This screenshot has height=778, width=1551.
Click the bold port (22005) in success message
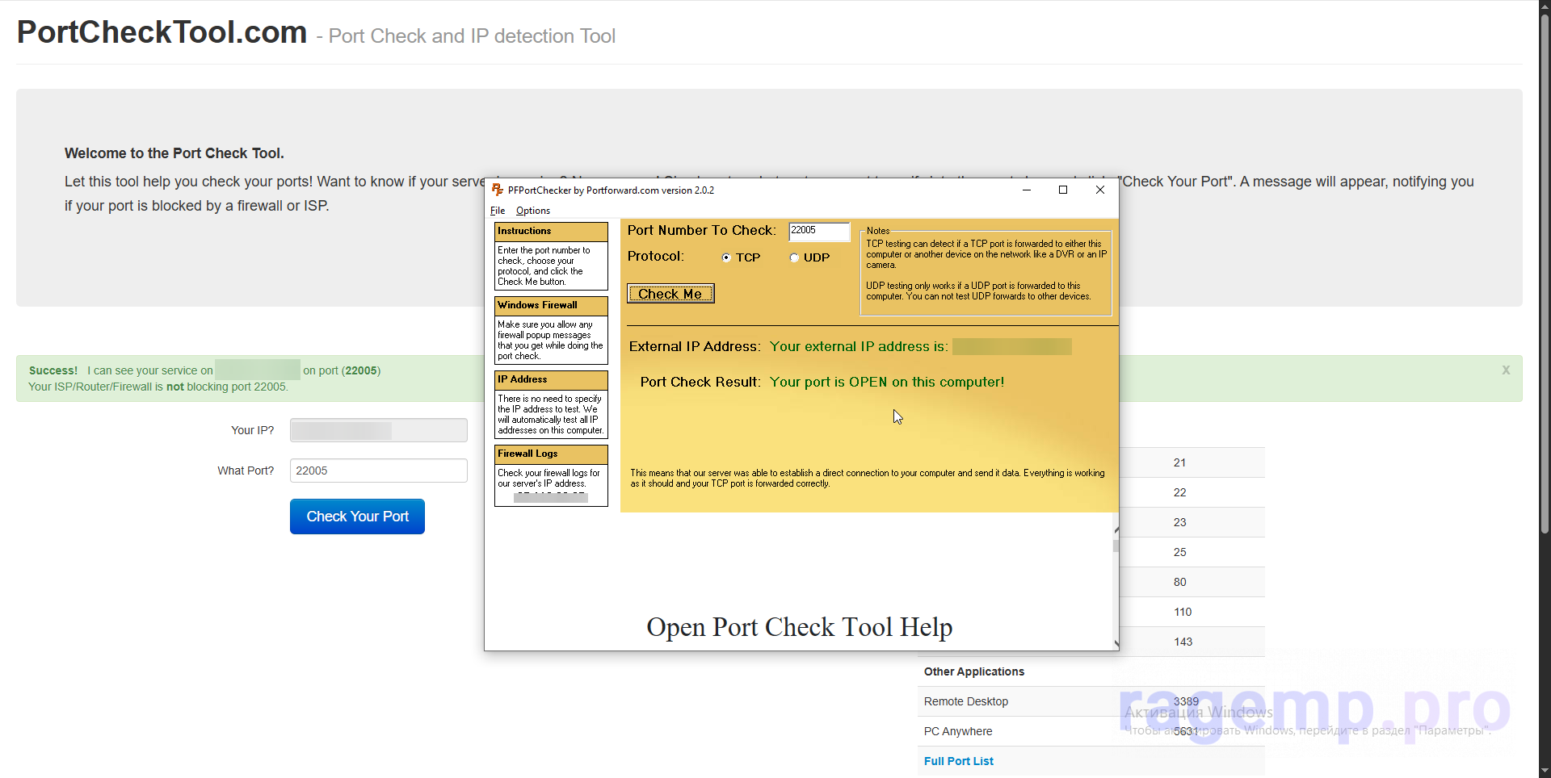click(x=360, y=370)
